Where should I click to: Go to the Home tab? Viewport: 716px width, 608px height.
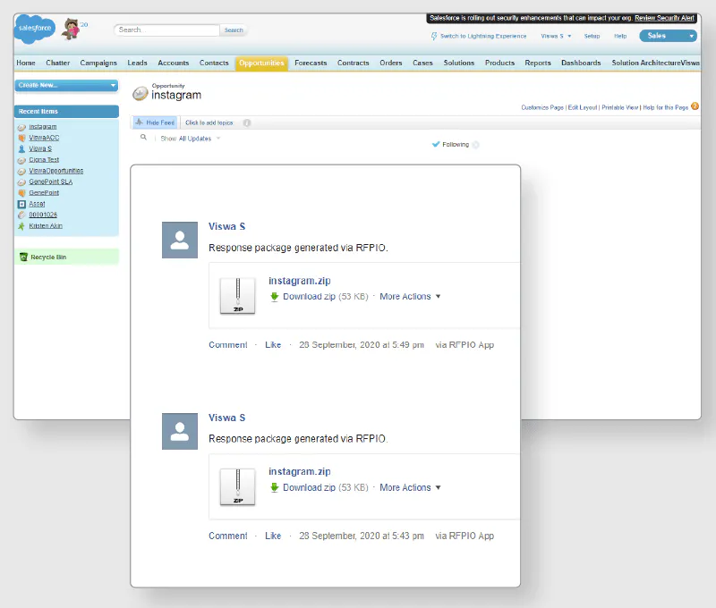[x=26, y=63]
